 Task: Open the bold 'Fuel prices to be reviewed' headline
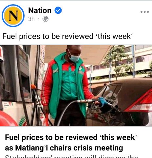tap(71, 137)
